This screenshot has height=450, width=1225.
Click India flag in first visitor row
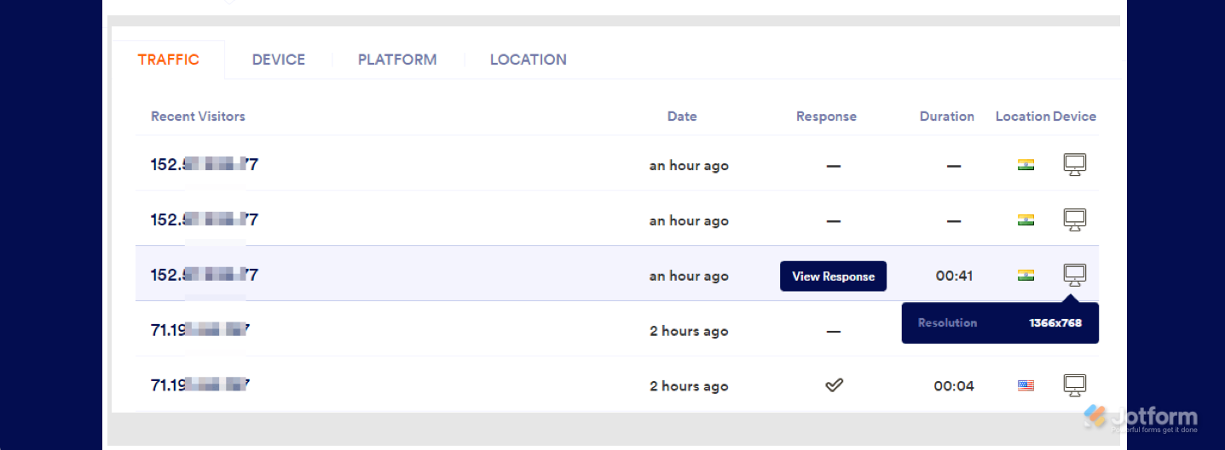pos(1026,165)
